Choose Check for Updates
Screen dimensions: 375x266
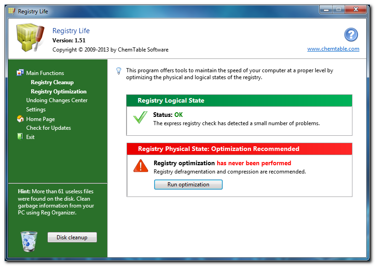click(x=49, y=128)
